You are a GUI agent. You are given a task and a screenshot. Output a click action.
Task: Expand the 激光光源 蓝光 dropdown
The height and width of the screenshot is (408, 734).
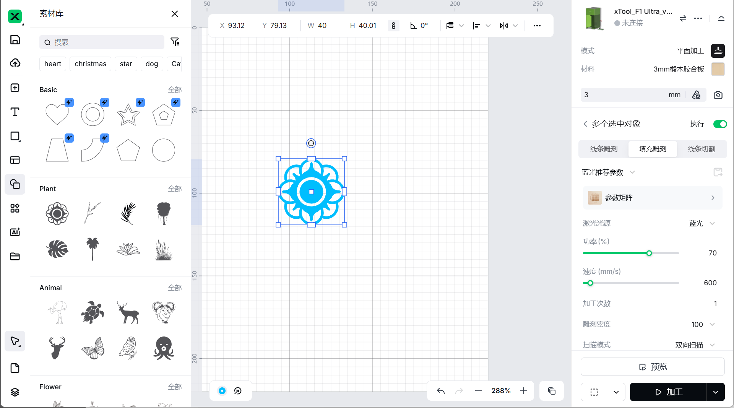click(712, 223)
